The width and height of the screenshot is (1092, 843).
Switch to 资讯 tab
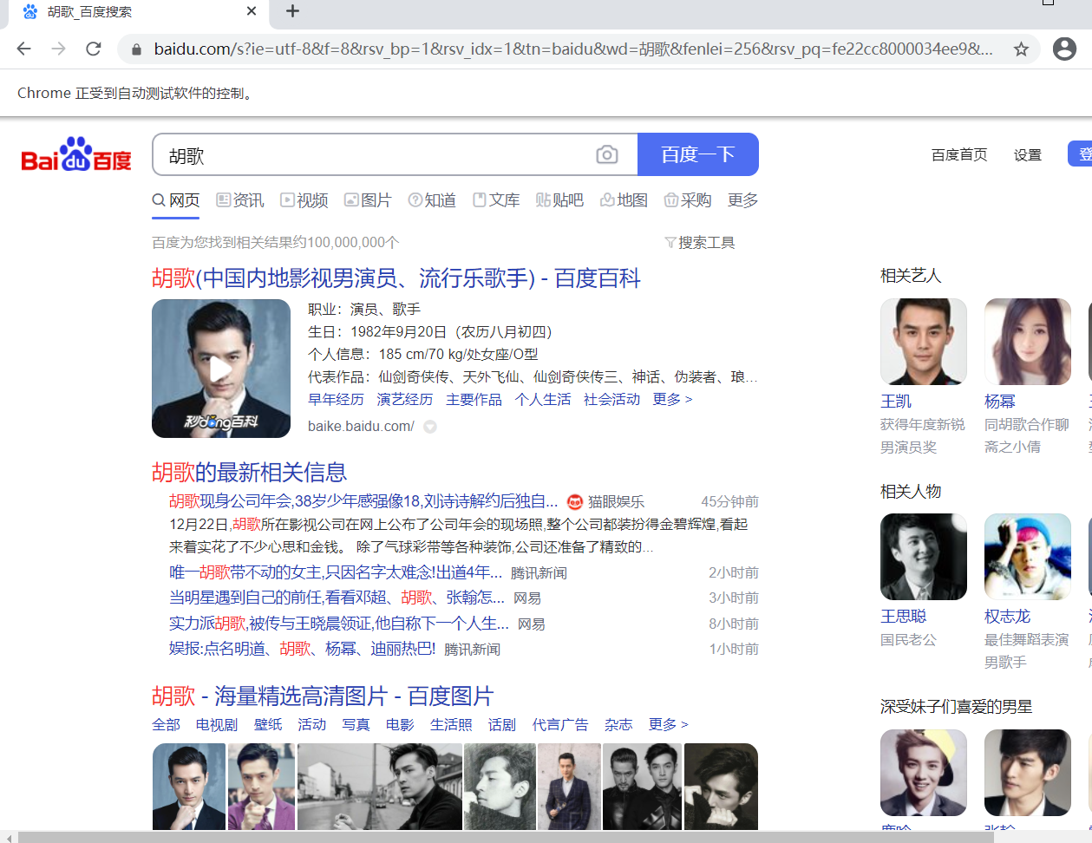tap(240, 200)
